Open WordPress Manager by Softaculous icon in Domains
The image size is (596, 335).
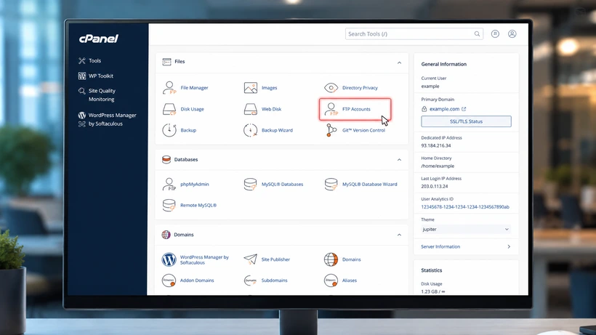(x=169, y=259)
